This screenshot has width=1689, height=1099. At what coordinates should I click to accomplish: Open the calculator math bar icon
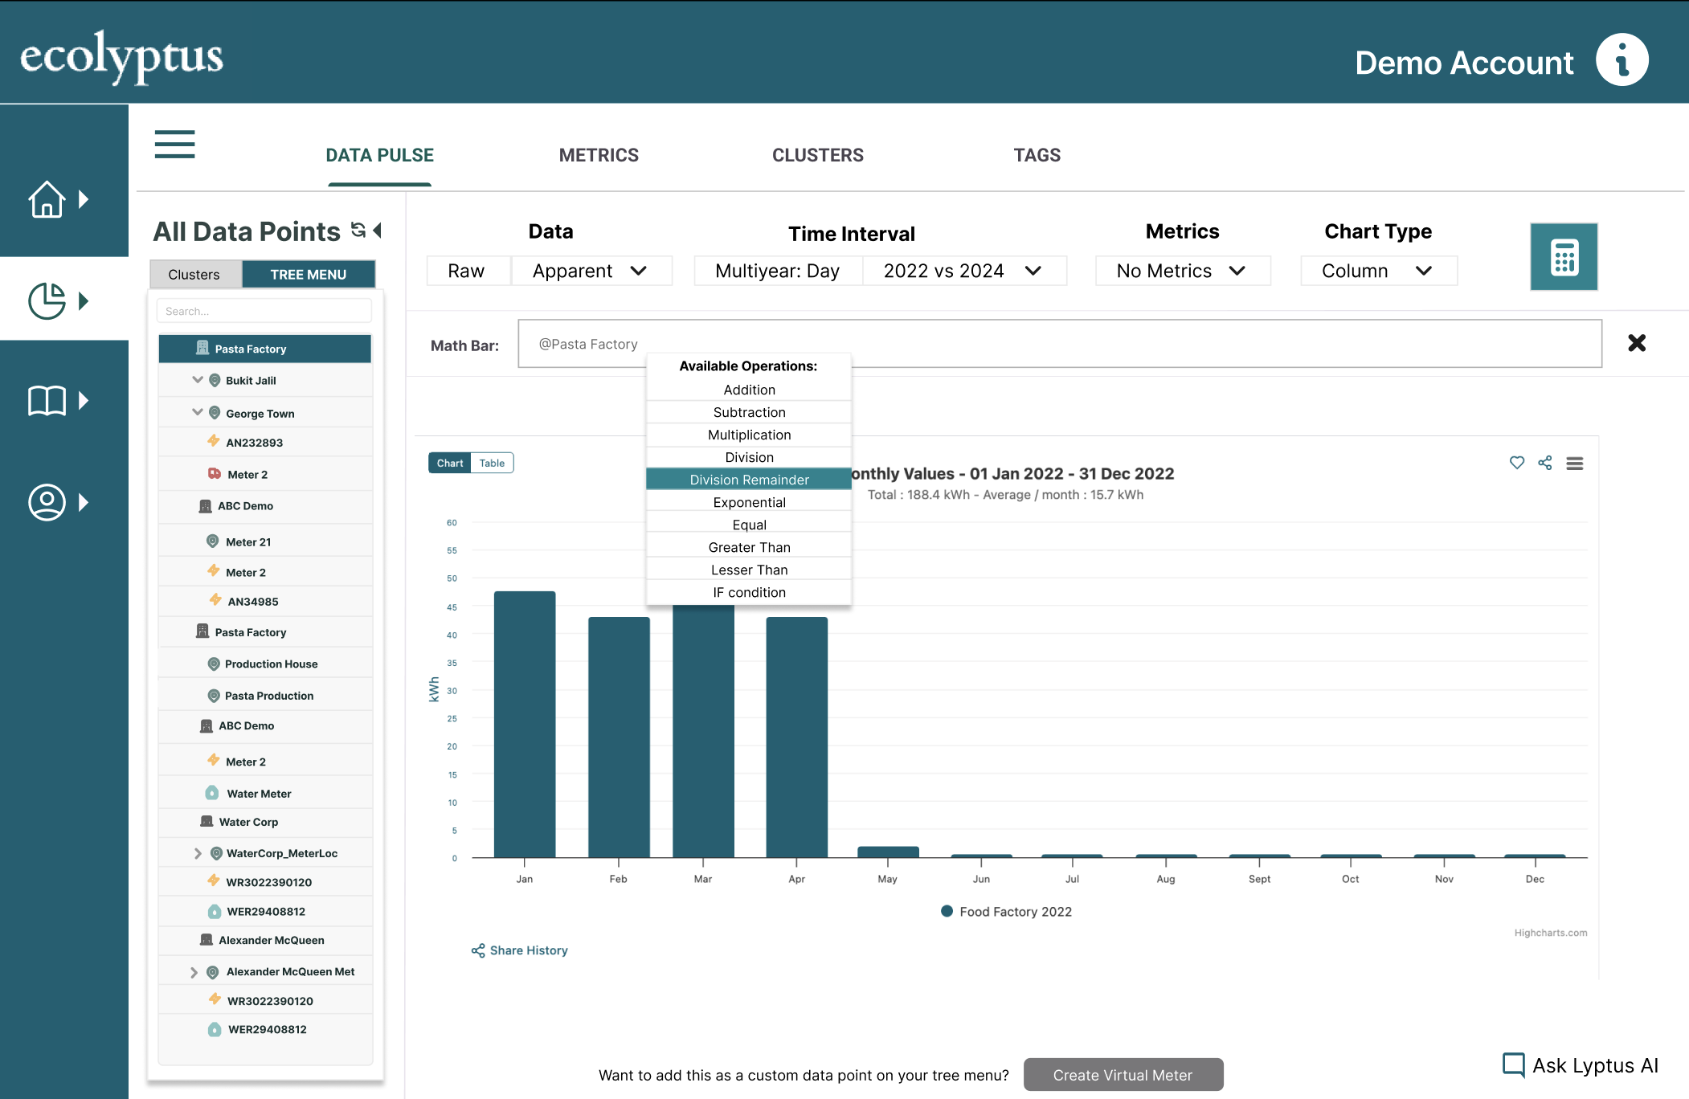tap(1563, 257)
